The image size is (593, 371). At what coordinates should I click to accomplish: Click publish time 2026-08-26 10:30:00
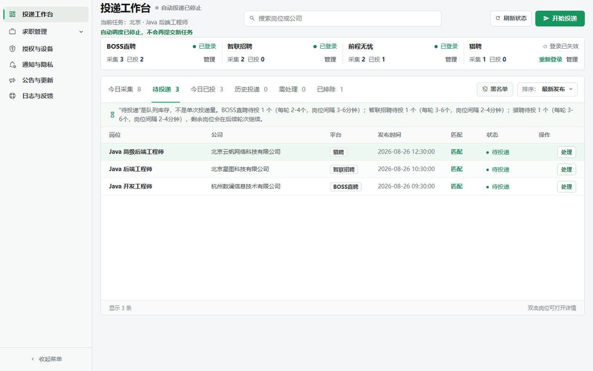pos(406,169)
